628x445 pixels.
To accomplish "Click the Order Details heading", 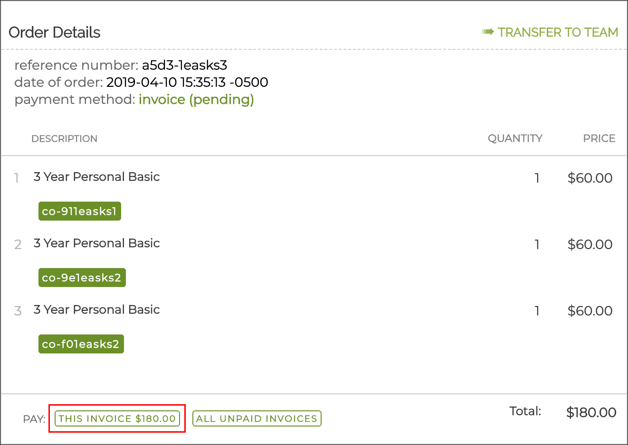I will (55, 33).
